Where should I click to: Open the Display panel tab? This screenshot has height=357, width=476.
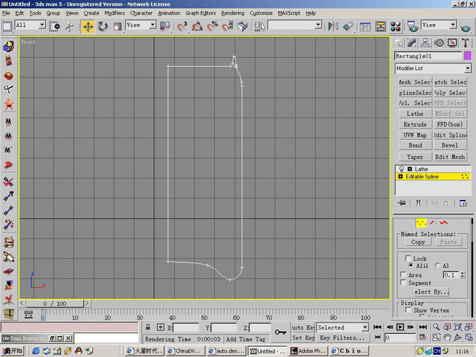[452, 43]
